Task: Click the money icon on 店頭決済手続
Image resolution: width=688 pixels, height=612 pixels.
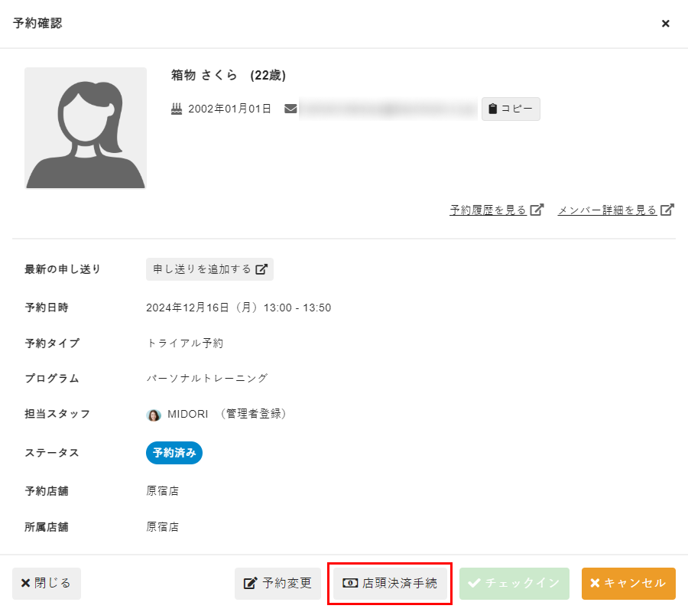Action: (350, 584)
